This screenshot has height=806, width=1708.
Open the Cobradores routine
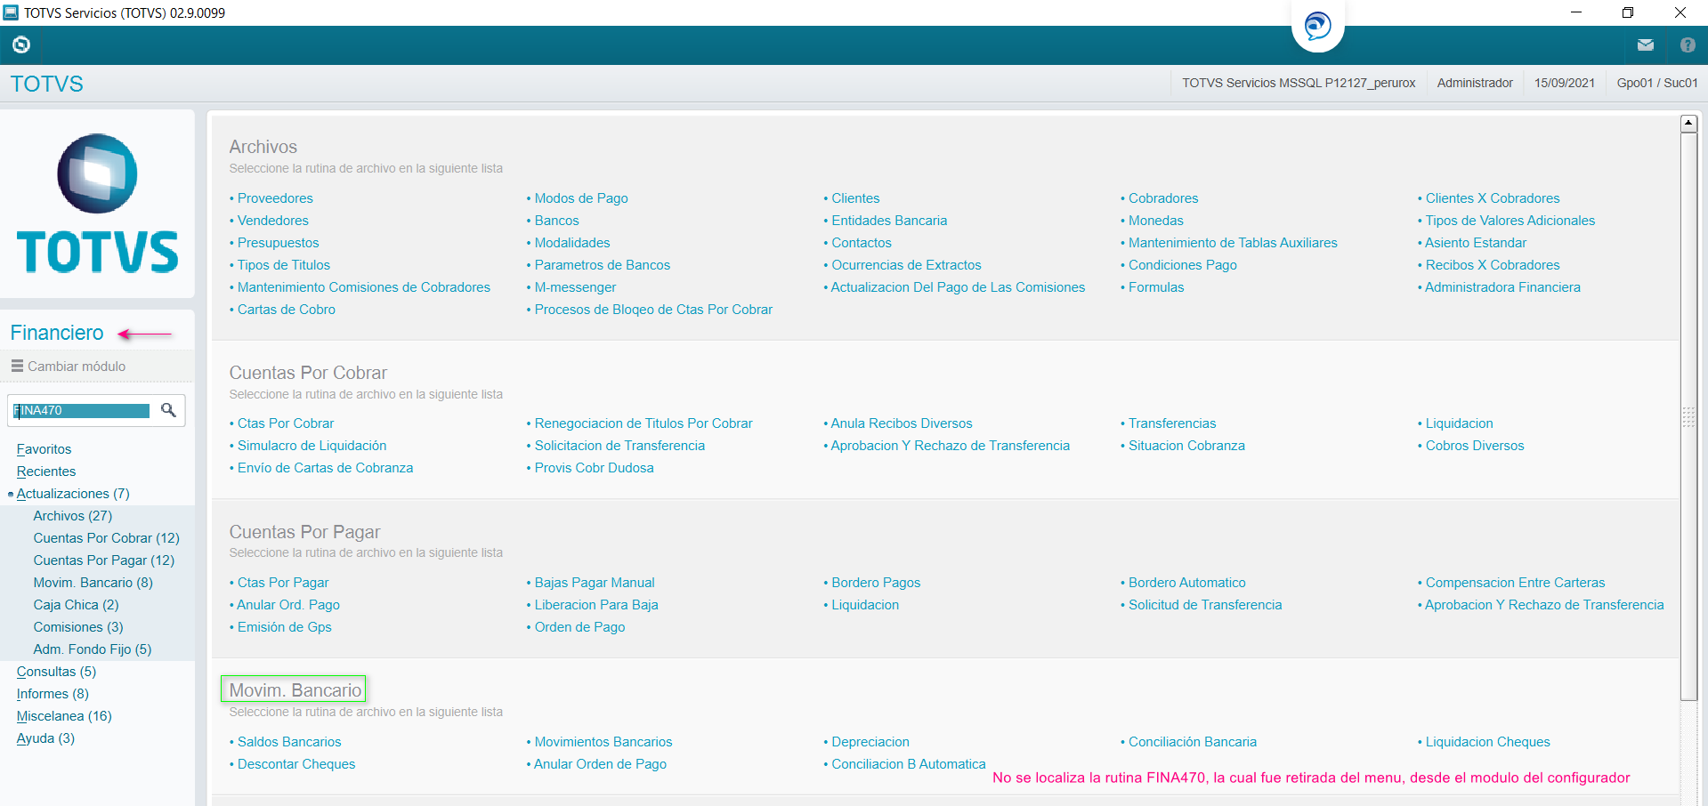pyautogui.click(x=1163, y=198)
